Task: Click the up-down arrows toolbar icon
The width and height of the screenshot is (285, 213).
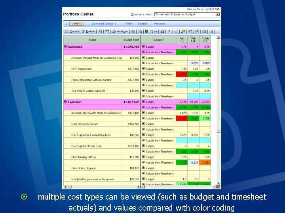Action: tap(169, 31)
